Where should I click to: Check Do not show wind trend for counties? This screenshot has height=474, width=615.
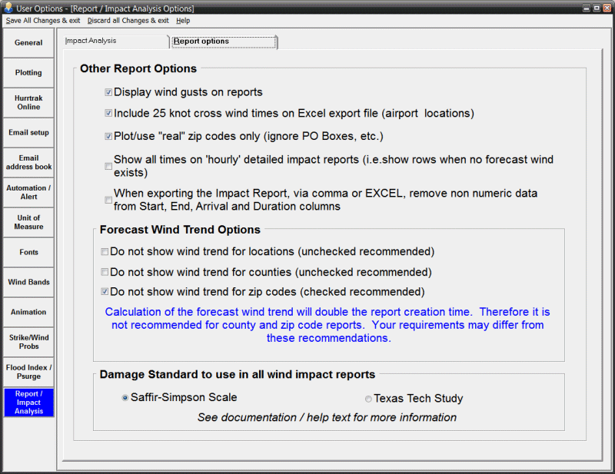pos(105,272)
